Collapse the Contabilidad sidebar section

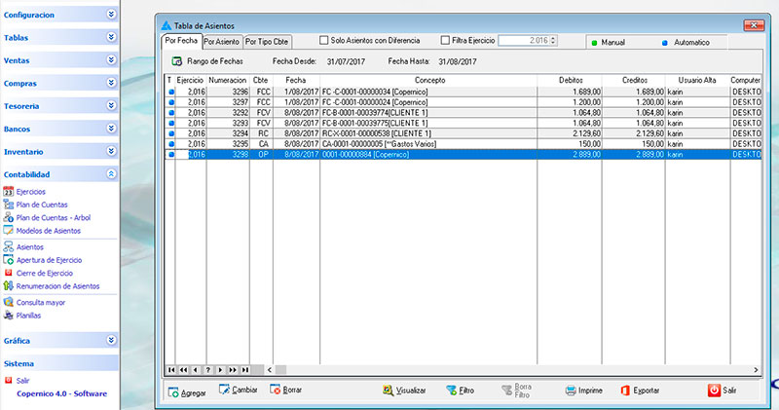tap(111, 173)
